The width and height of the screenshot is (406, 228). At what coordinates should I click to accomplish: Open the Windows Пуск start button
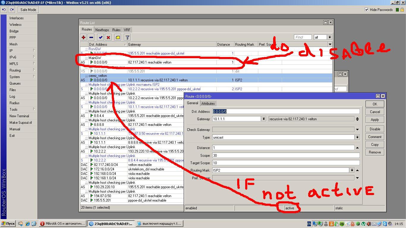point(8,224)
